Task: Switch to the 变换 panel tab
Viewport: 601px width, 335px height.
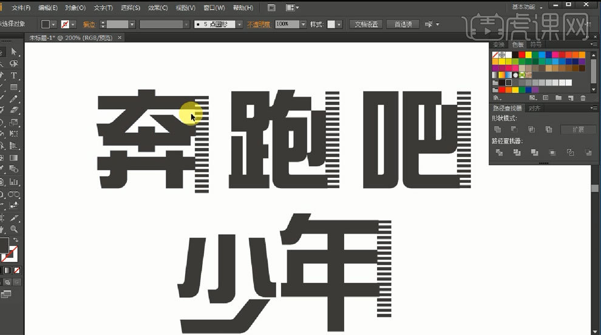Action: coord(498,45)
